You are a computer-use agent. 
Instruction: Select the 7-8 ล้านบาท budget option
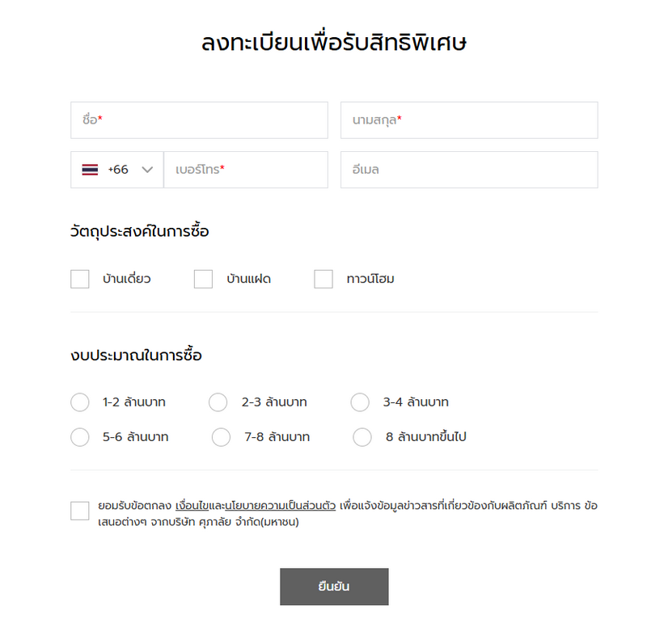point(221,437)
